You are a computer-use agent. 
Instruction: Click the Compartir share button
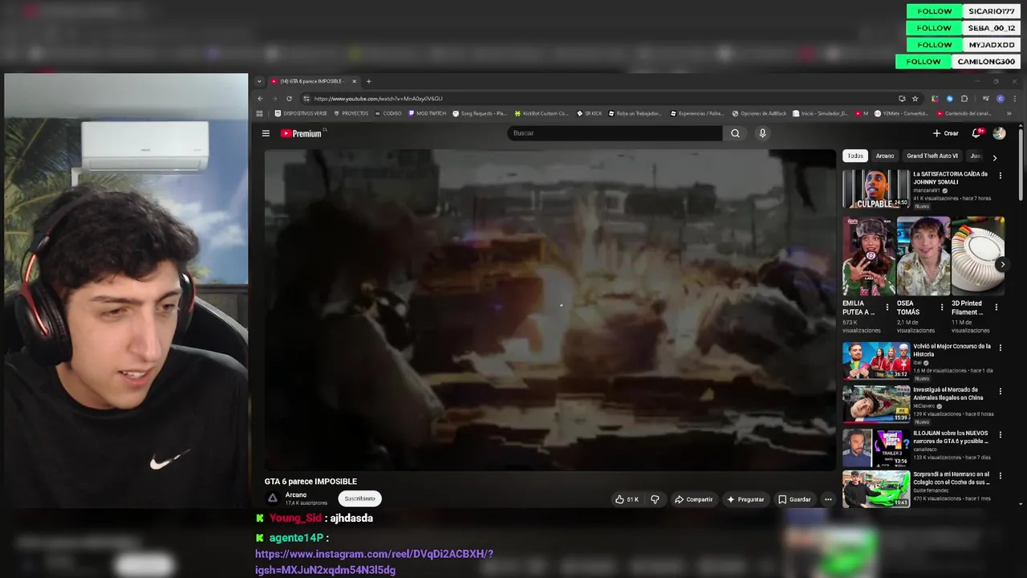(x=693, y=499)
